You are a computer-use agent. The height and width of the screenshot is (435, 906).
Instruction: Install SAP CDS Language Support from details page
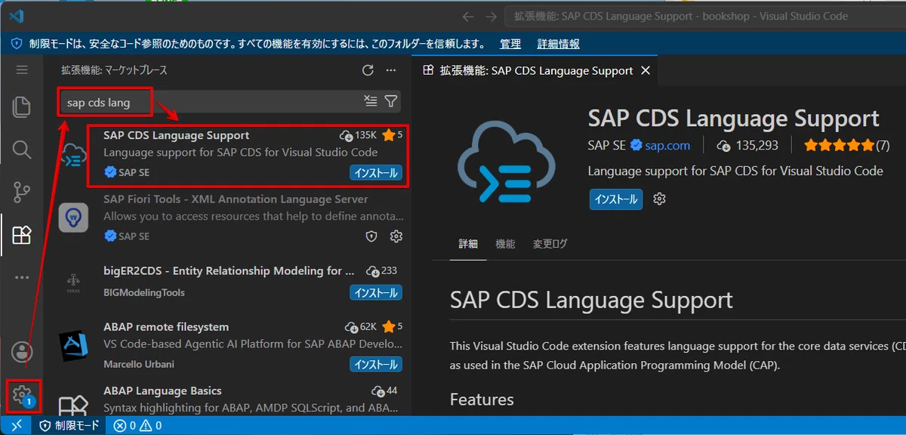[x=616, y=199]
